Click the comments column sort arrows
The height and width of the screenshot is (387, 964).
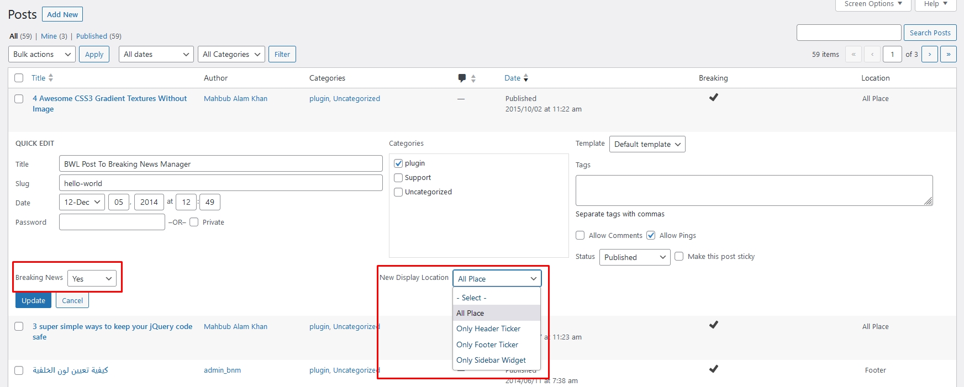[x=473, y=78]
